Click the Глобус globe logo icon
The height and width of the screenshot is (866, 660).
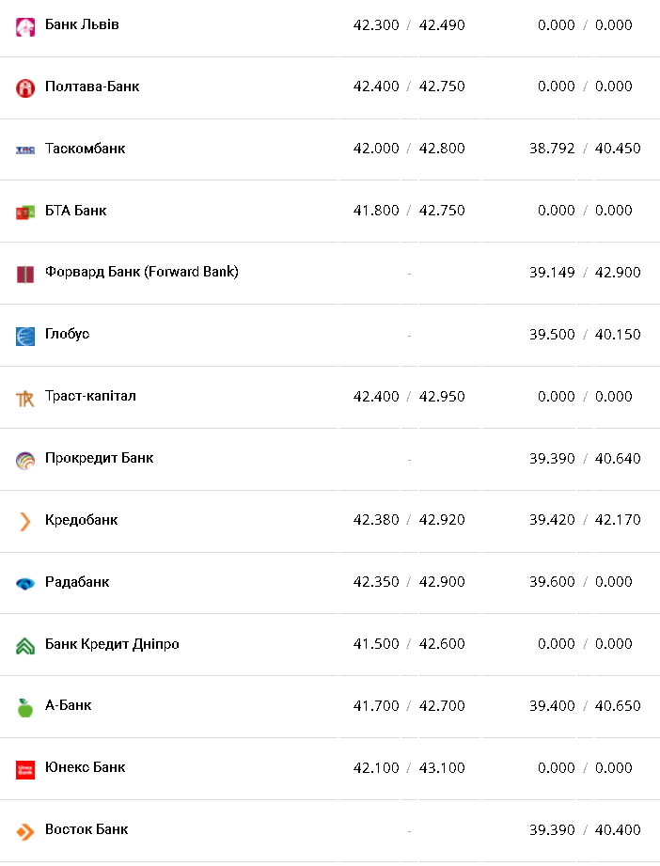click(x=25, y=336)
